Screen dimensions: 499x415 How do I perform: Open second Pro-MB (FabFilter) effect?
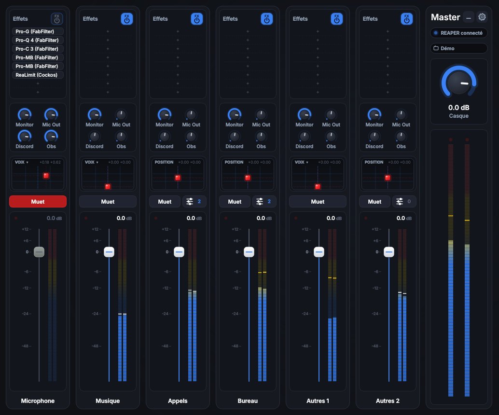pyautogui.click(x=38, y=66)
